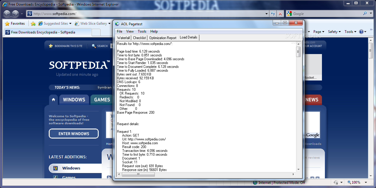The height and width of the screenshot is (188, 376).
Task: Open a new blank tab in IE
Action: click(96, 32)
